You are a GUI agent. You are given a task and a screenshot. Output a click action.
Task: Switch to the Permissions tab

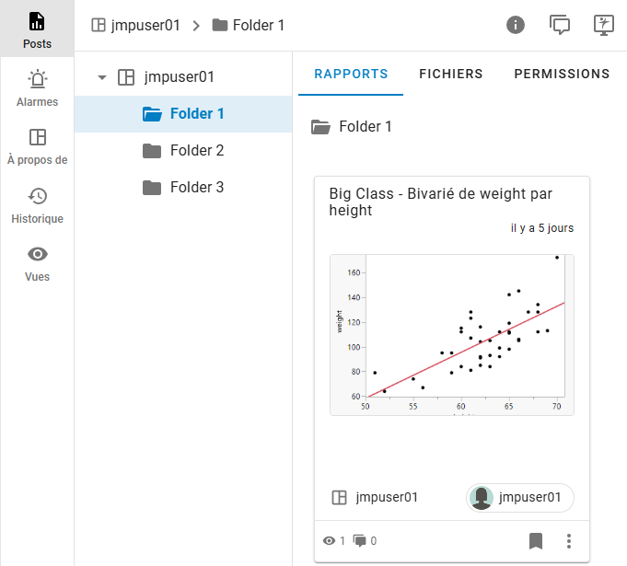pyautogui.click(x=562, y=74)
